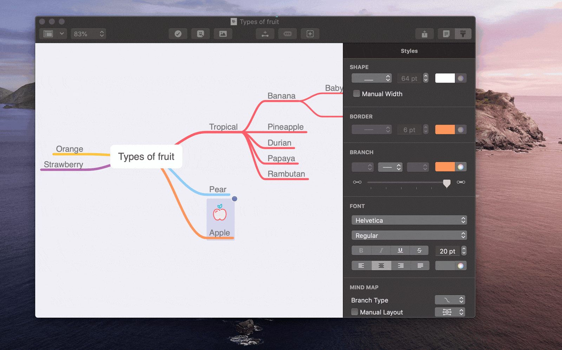The height and width of the screenshot is (350, 562).
Task: Enable the Manual Layout checkbox
Action: point(354,312)
